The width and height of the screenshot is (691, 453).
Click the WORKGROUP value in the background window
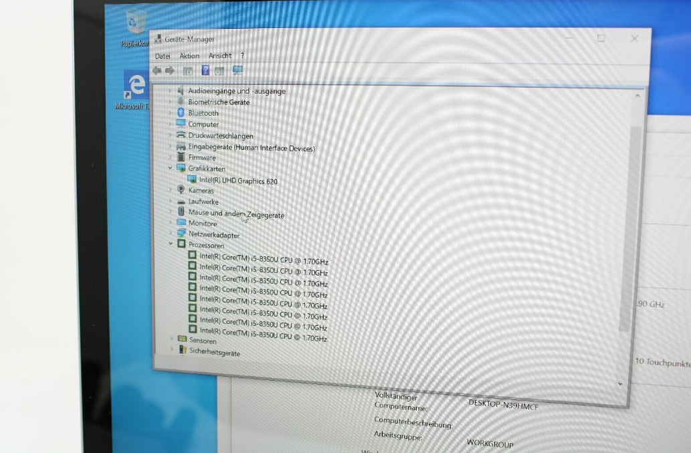(x=490, y=444)
